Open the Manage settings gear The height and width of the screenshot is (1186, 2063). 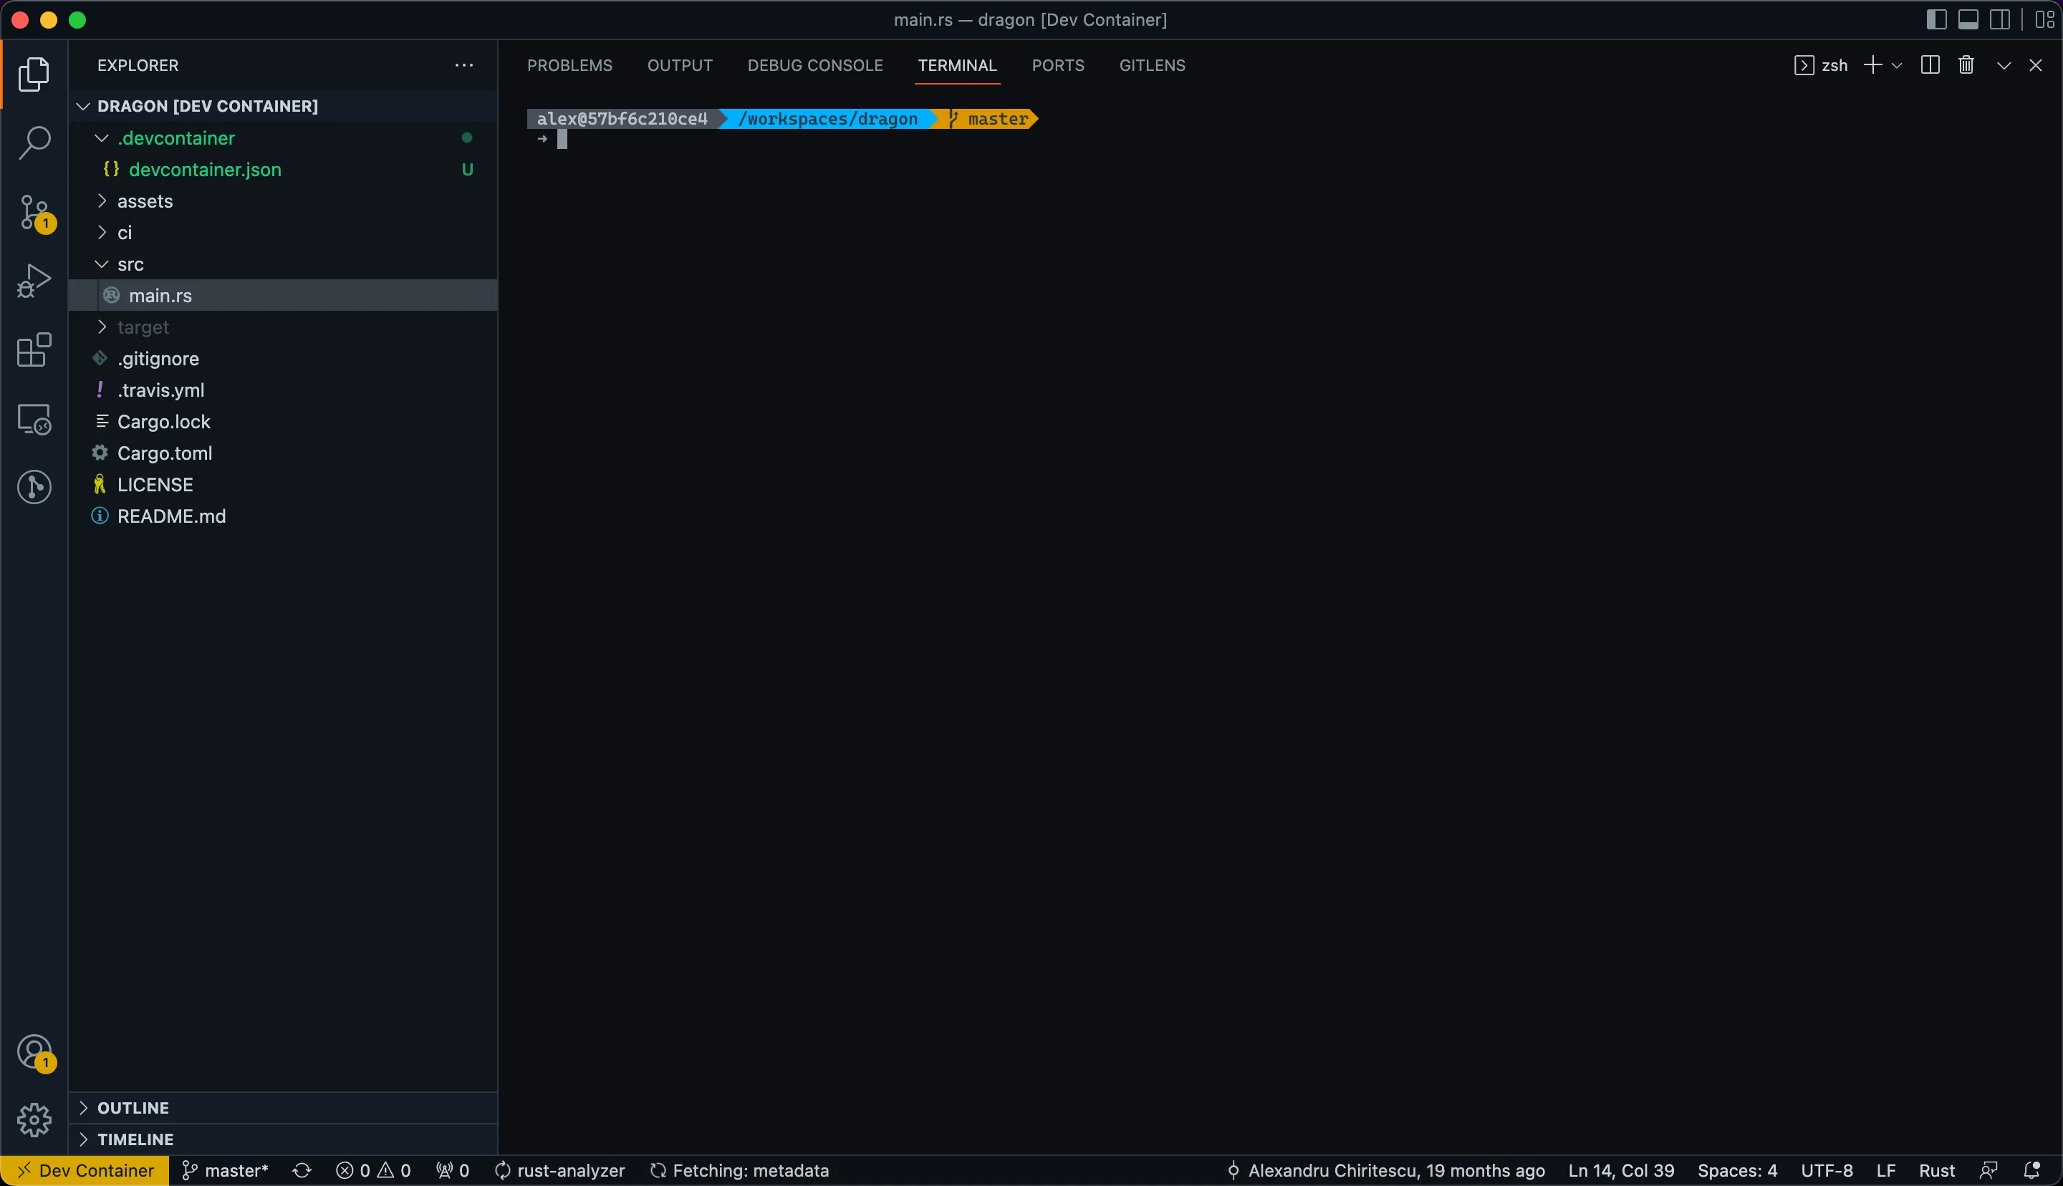tap(34, 1120)
